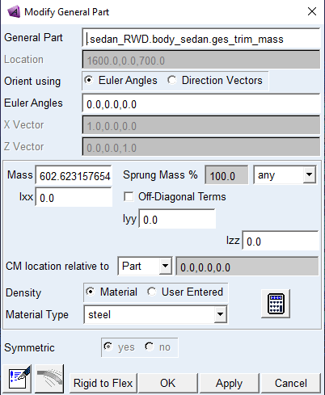Image resolution: width=325 pixels, height=395 pixels.
Task: Click the curved geometry icon beside comments
Action: 49,379
